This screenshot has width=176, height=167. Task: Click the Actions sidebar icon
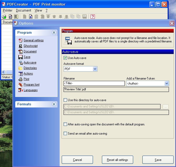pos(20,73)
